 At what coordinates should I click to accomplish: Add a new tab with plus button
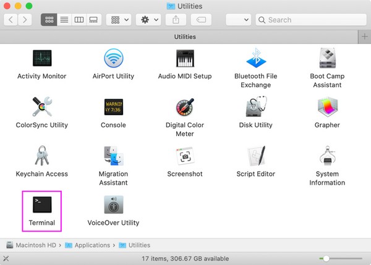365,37
